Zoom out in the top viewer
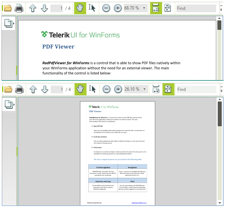The height and width of the screenshot is (207, 225). point(106,8)
